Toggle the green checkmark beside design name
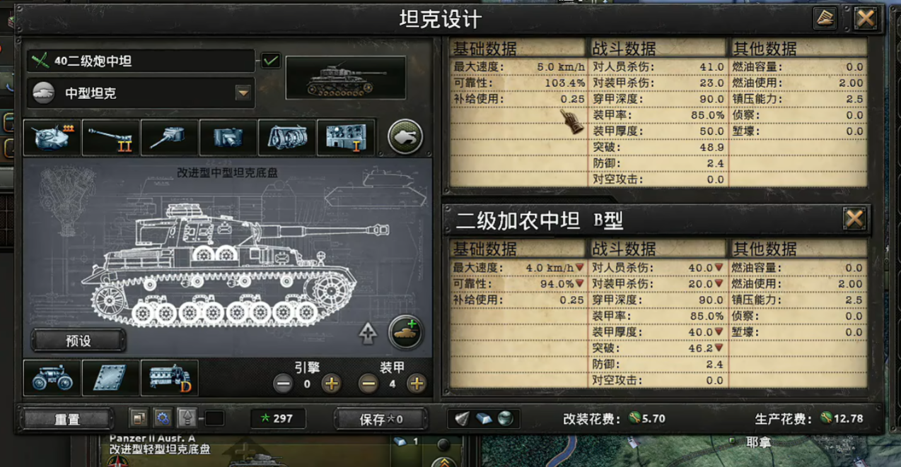The width and height of the screenshot is (901, 467). tap(271, 61)
